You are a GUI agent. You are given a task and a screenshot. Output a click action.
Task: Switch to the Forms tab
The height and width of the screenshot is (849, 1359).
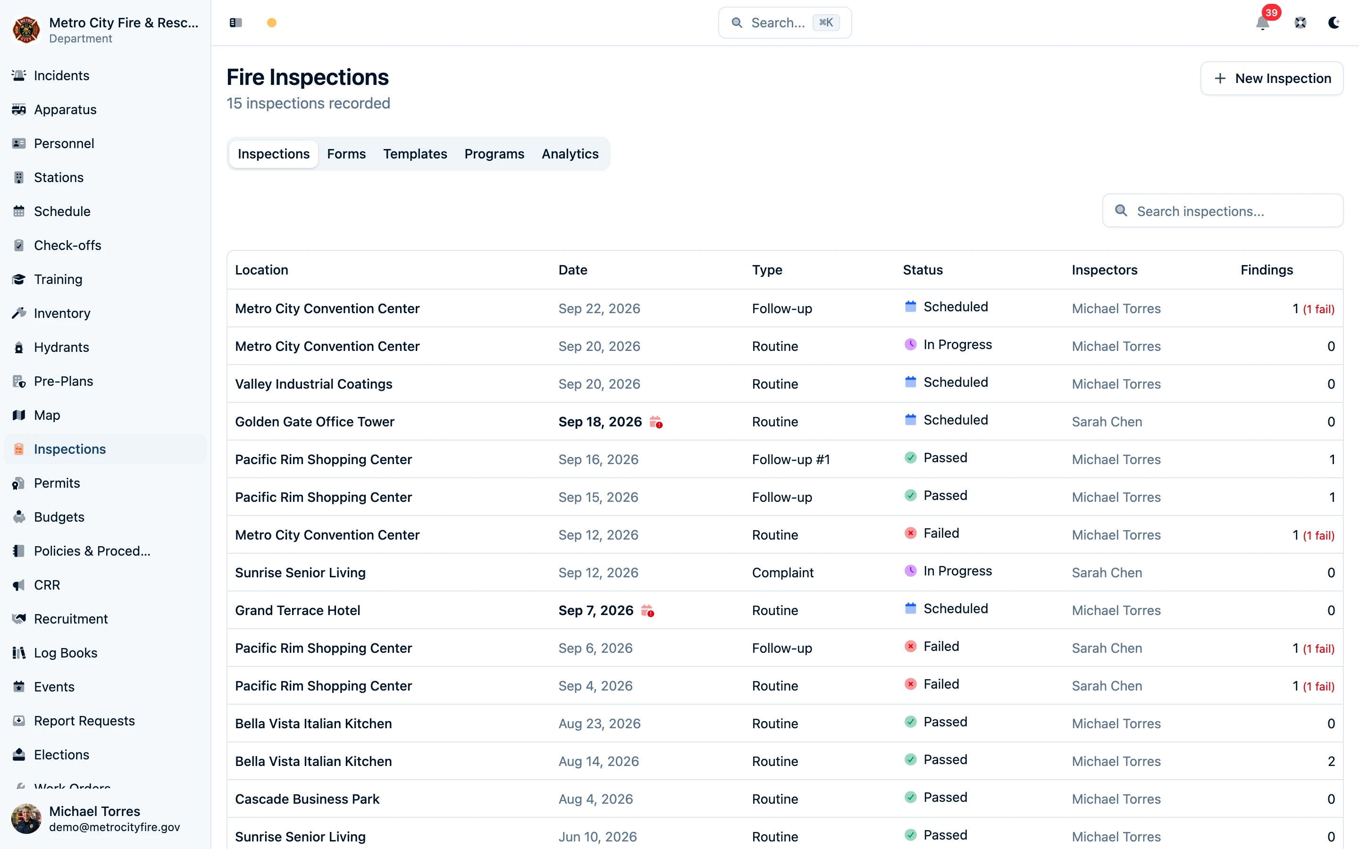[x=346, y=154]
